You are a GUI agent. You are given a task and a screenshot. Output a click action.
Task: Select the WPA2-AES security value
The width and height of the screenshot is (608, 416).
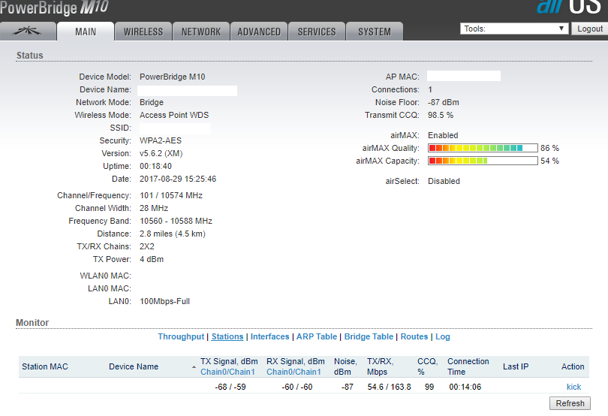click(161, 140)
